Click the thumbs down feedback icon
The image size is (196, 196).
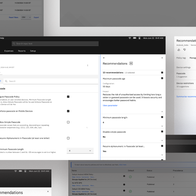tap(185, 50)
